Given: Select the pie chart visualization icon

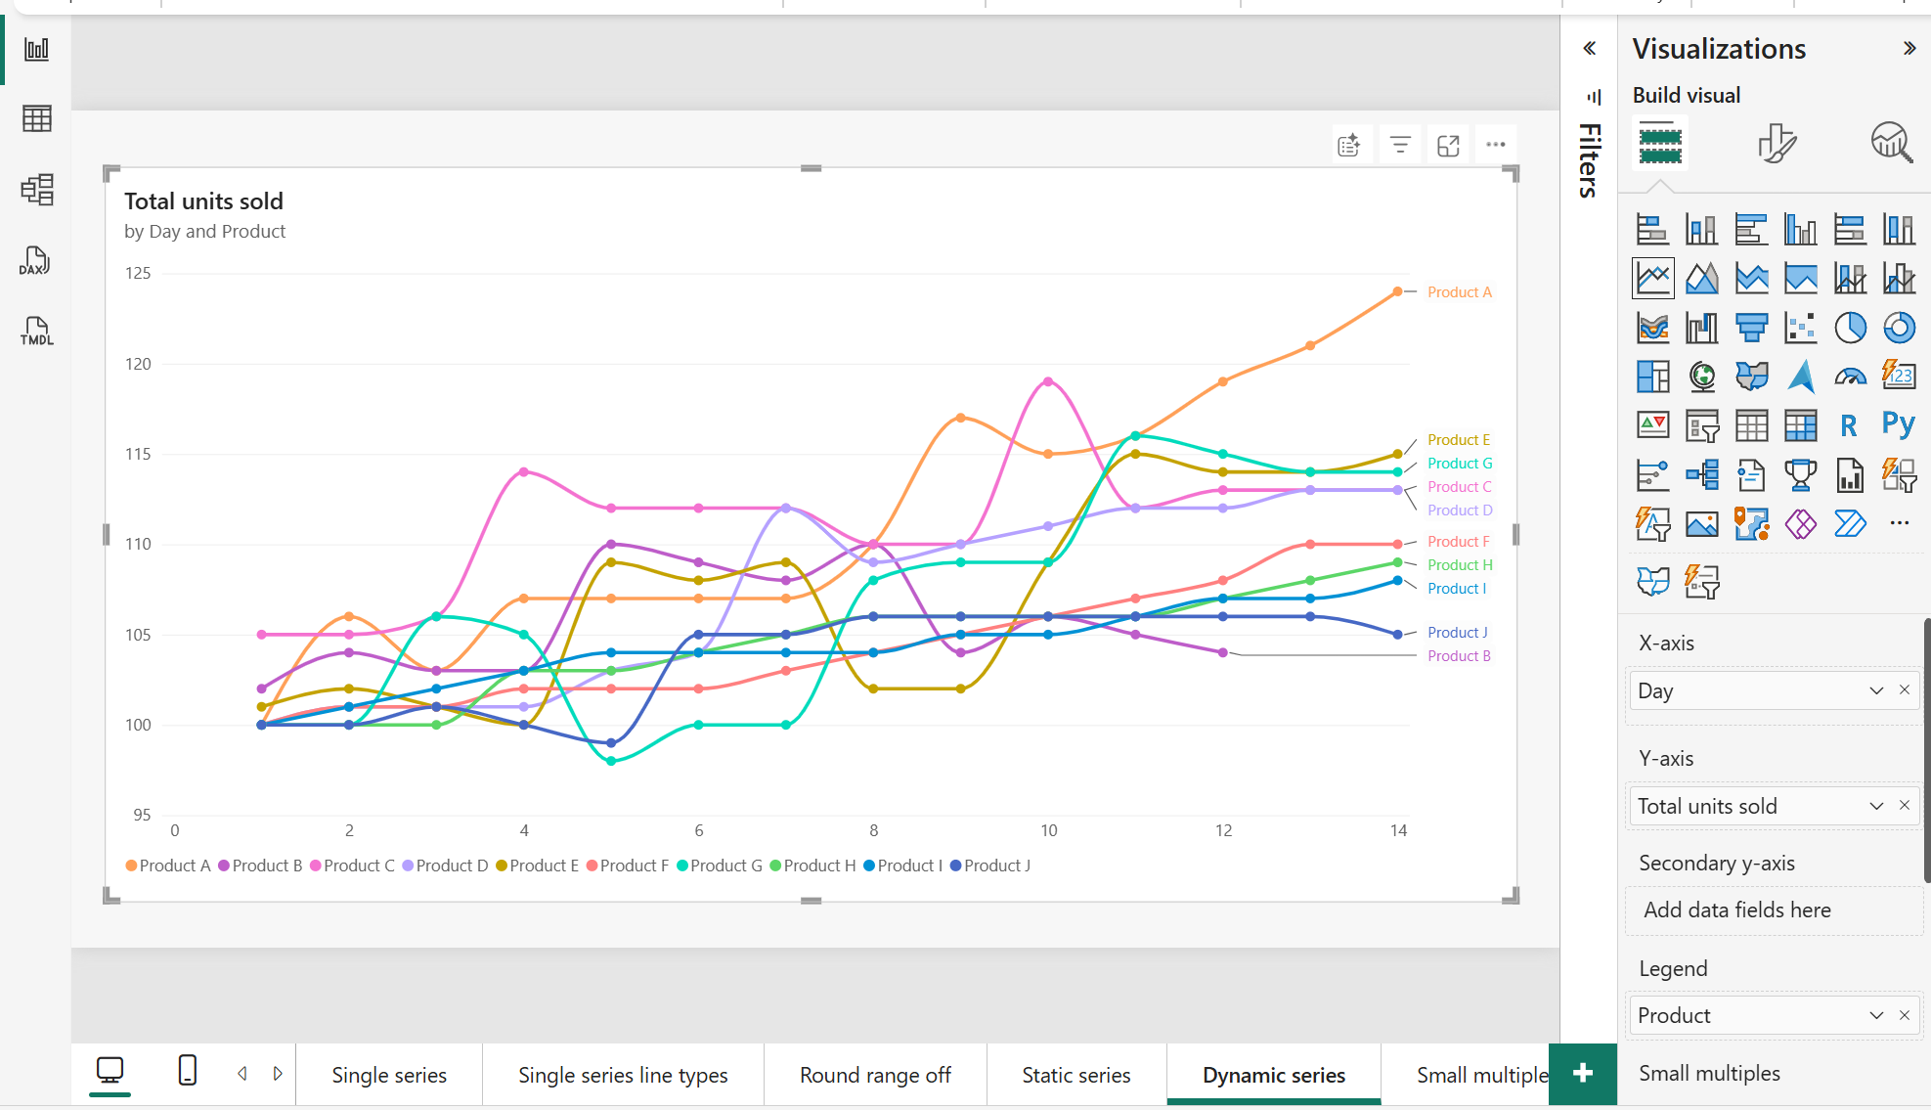Looking at the screenshot, I should [1851, 328].
